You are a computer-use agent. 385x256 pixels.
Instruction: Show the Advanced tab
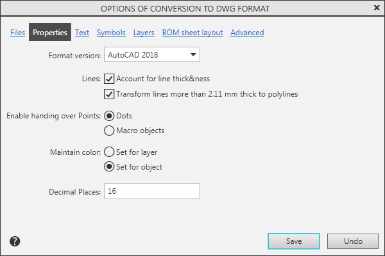247,33
